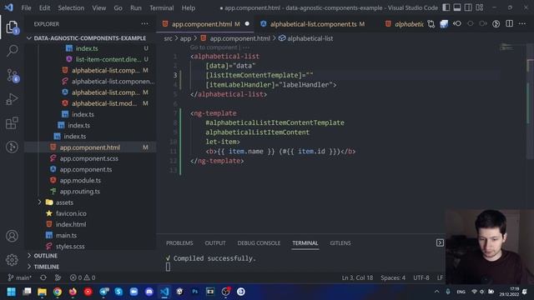Click main* branch in status bar
The width and height of the screenshot is (534, 300).
(x=20, y=277)
